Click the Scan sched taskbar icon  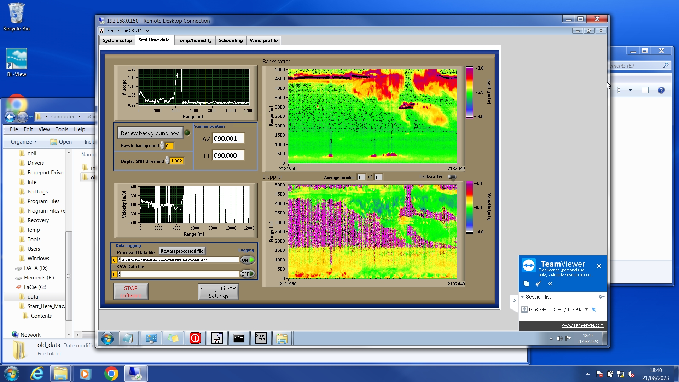pos(261,338)
